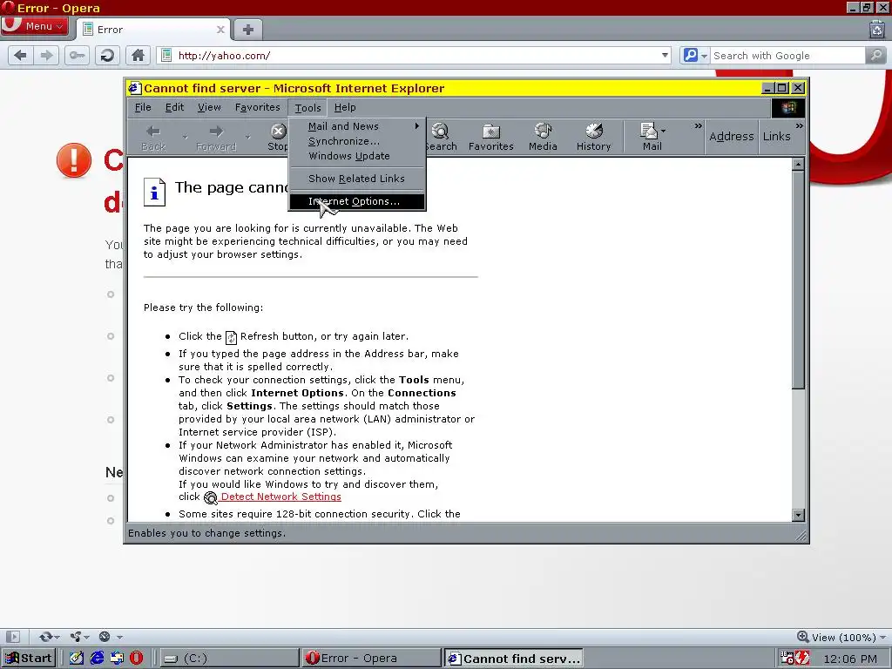Toggle Opera's side panel button

12,637
